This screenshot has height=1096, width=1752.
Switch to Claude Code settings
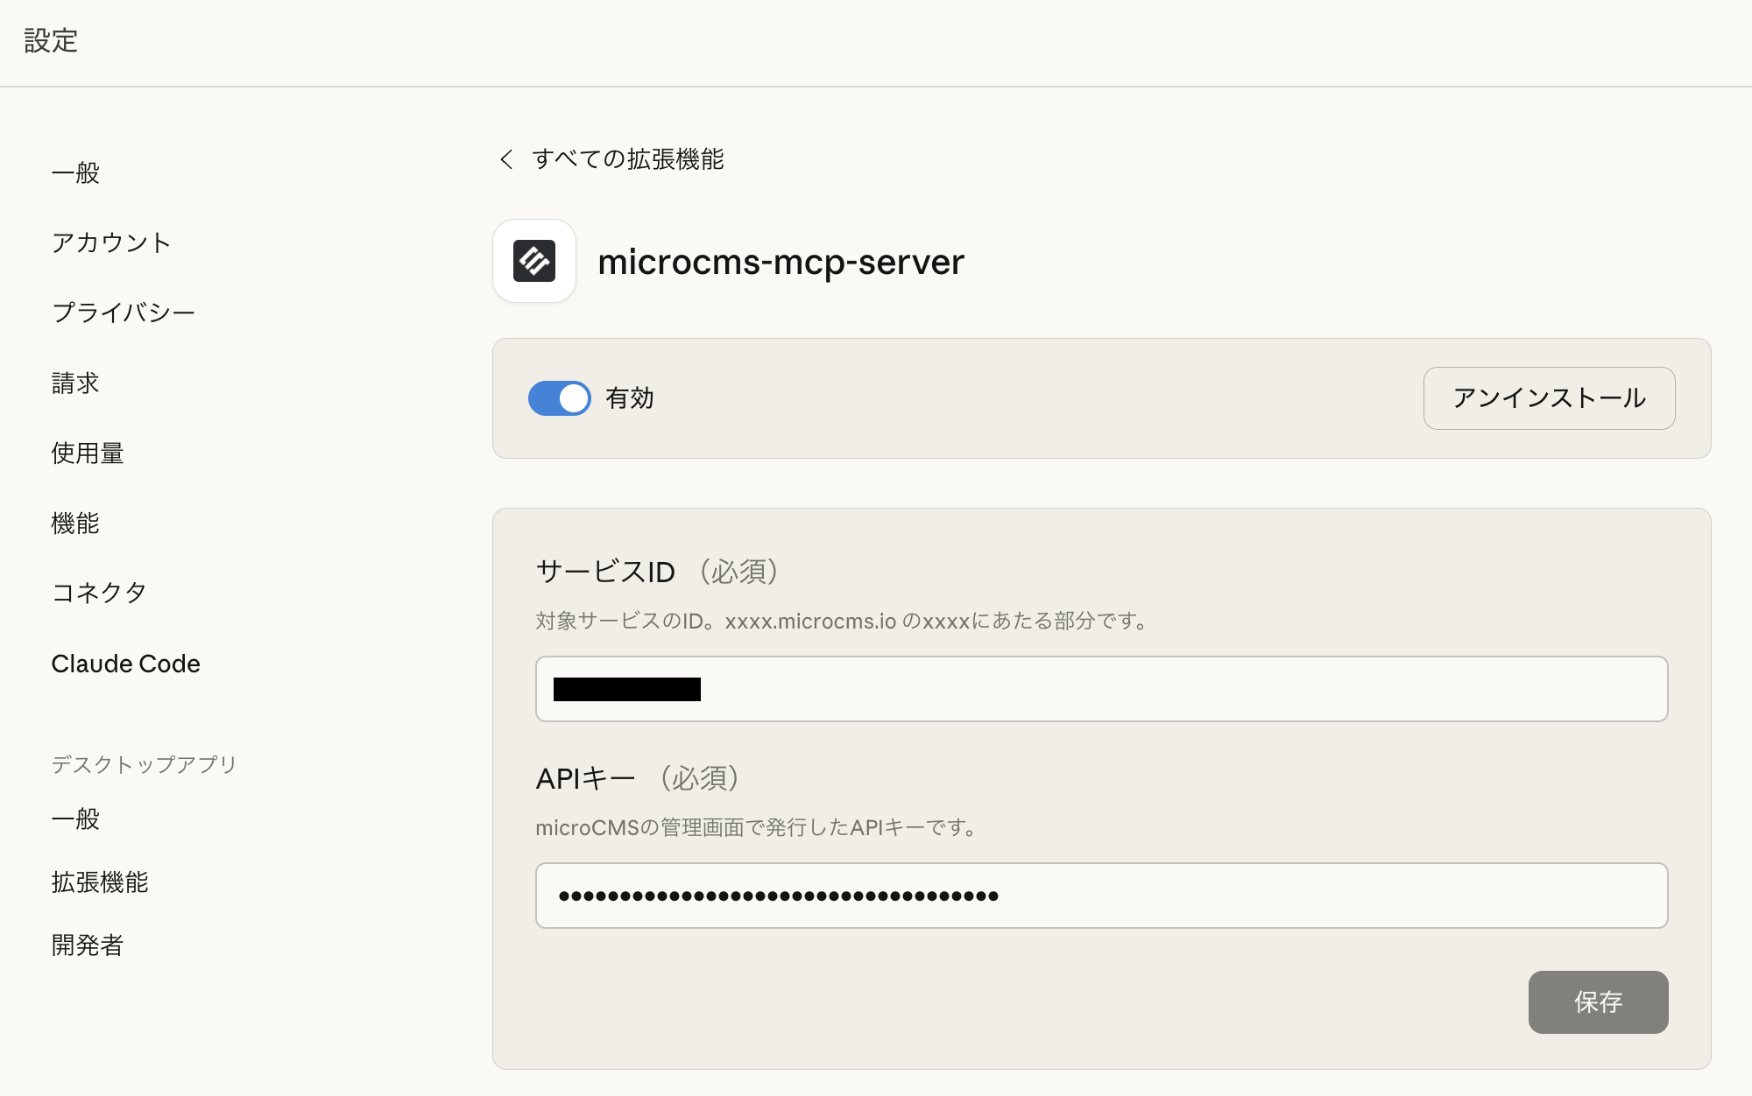pos(125,664)
